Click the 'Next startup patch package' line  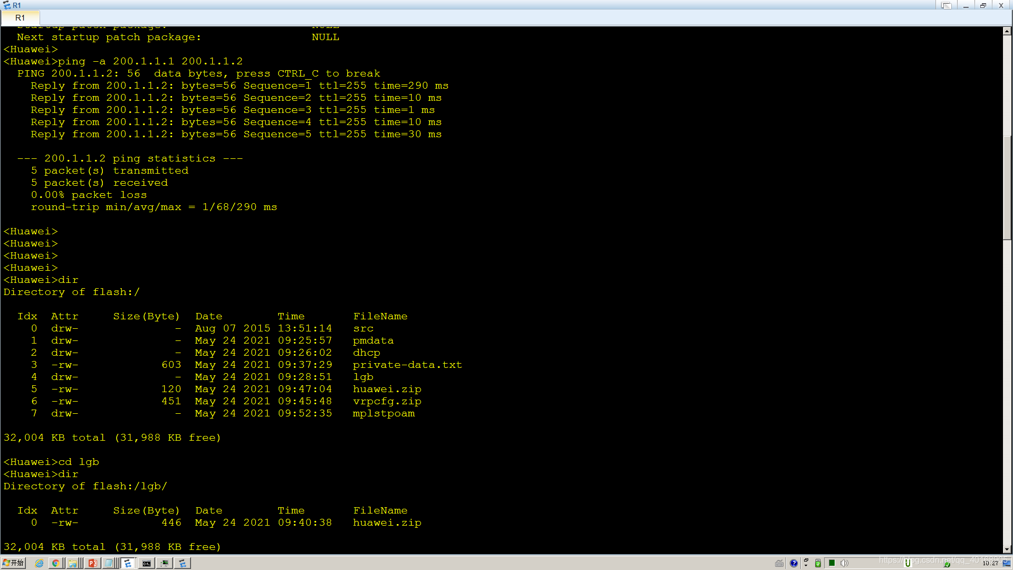click(178, 37)
